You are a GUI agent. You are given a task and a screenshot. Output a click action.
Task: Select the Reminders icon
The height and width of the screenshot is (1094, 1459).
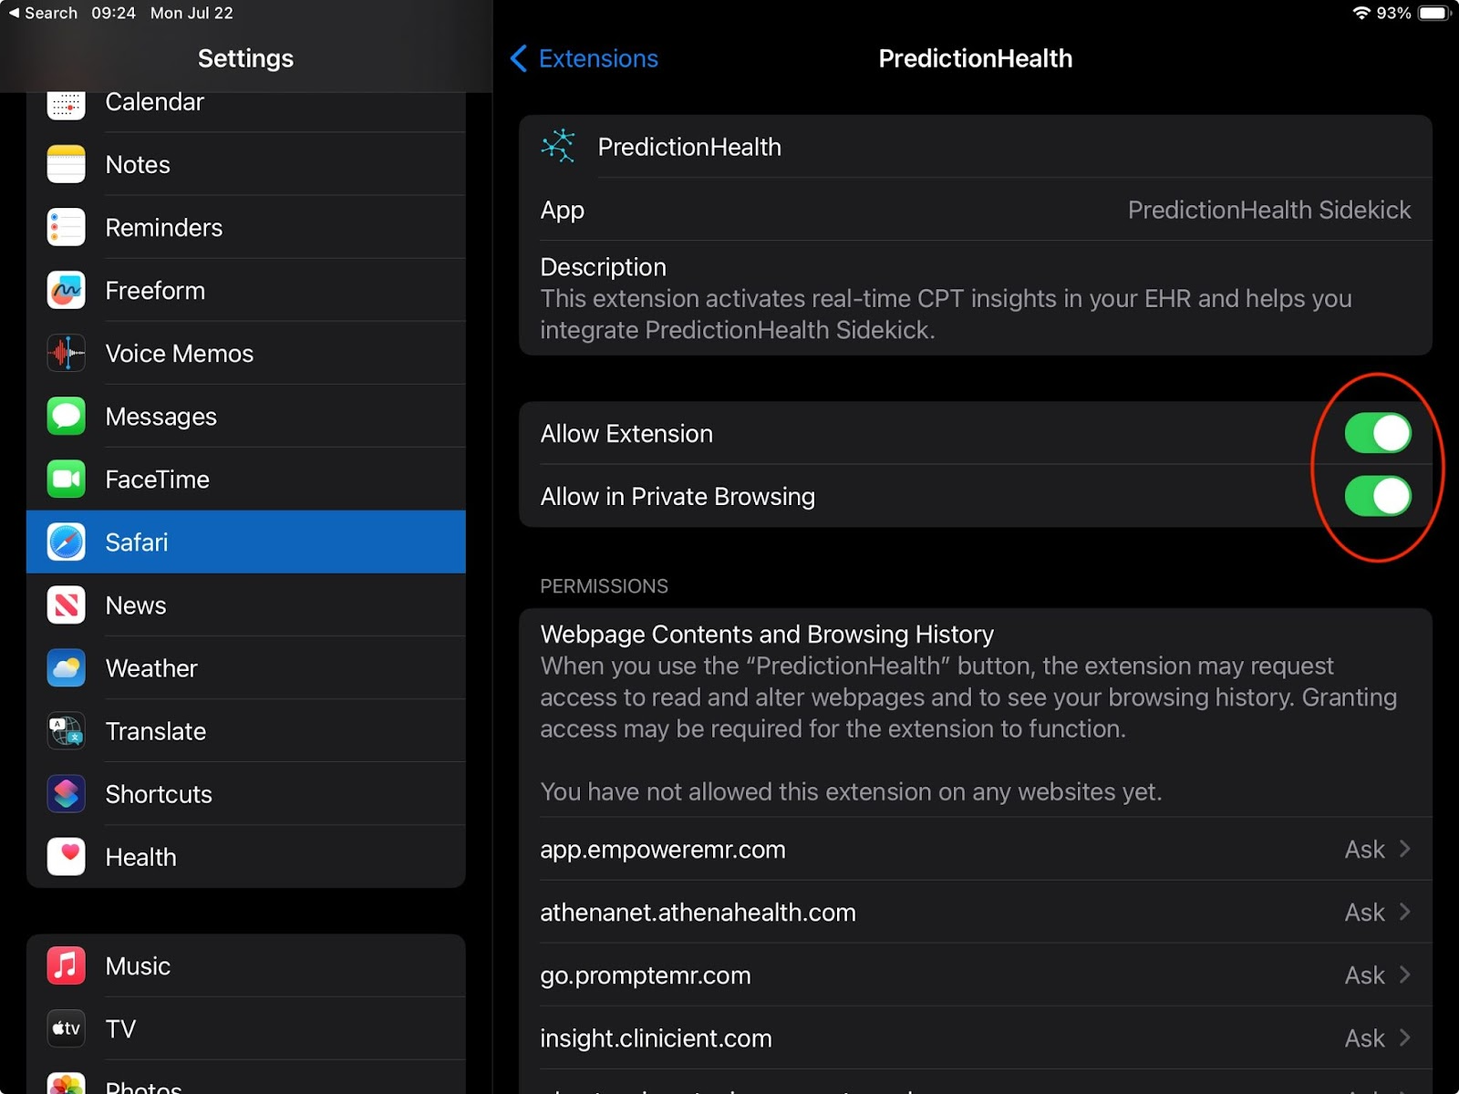coord(66,227)
